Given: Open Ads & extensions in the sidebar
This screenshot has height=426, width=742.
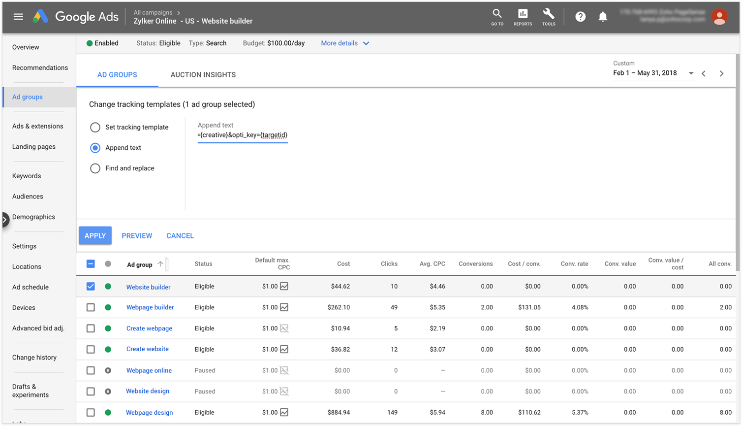Looking at the screenshot, I should click(x=38, y=126).
